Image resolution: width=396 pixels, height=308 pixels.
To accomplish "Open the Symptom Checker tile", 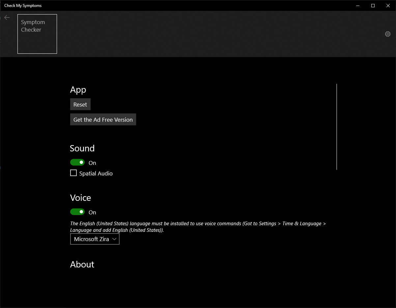I will (x=37, y=34).
